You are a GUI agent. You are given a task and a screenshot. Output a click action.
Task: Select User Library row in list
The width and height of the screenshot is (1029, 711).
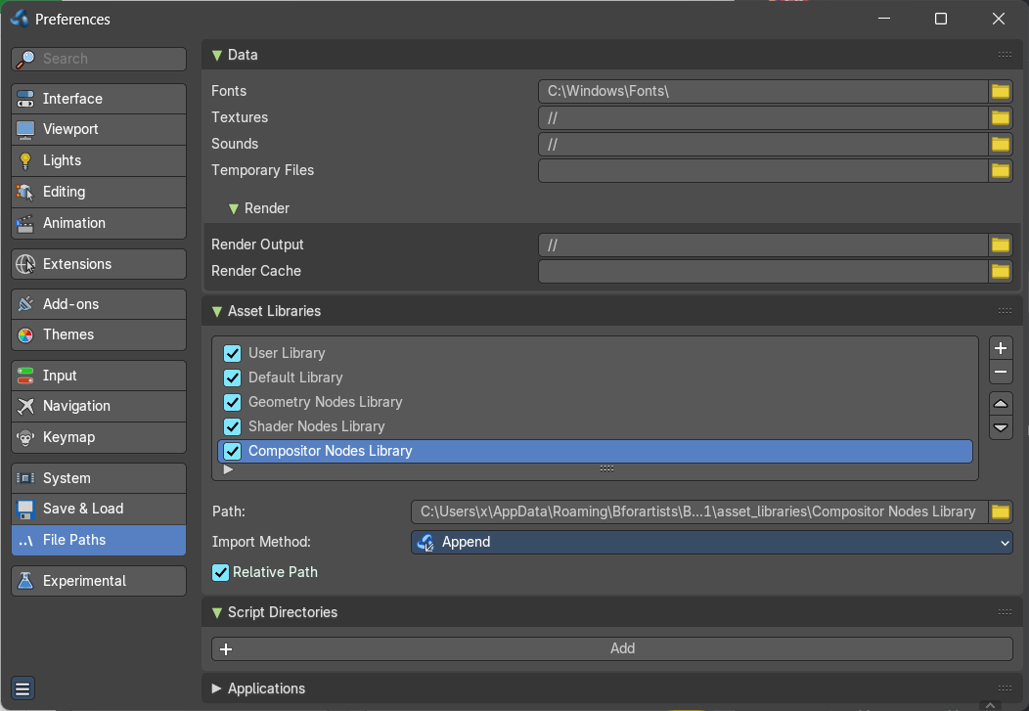pyautogui.click(x=596, y=353)
